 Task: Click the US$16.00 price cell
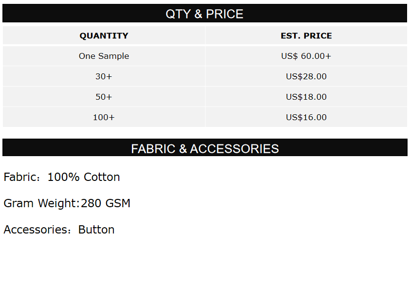point(306,117)
